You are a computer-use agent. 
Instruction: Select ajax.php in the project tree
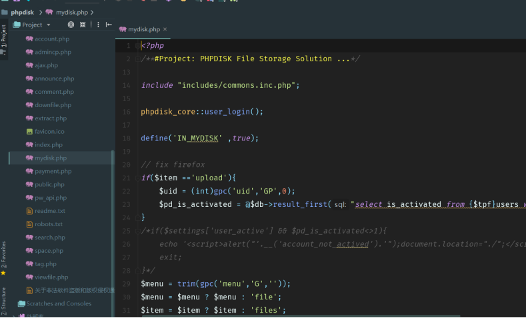tap(46, 65)
